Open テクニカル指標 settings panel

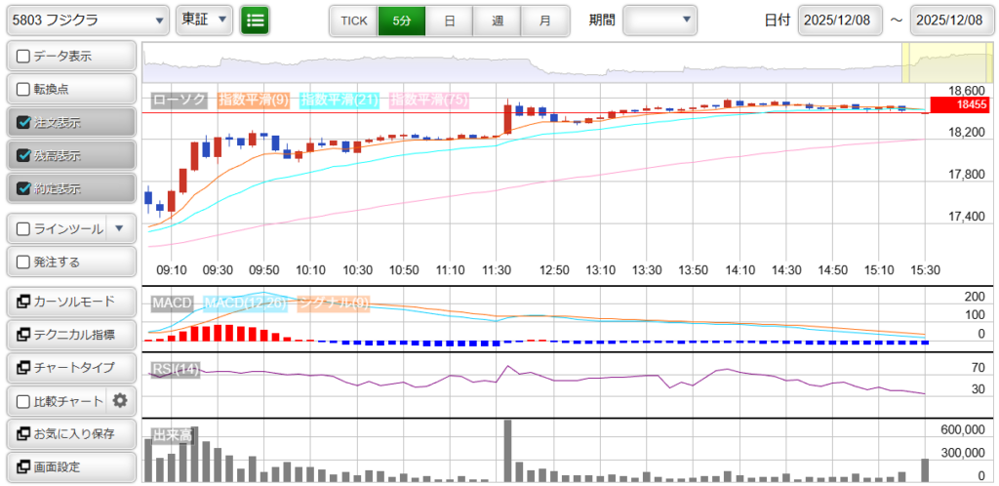(x=69, y=335)
